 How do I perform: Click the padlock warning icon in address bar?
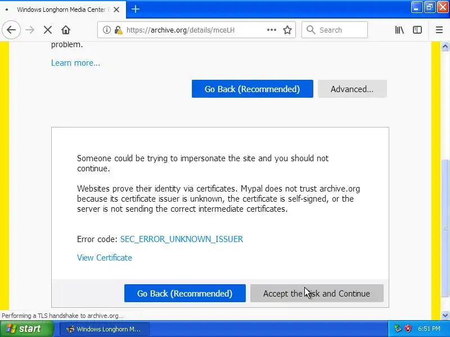coord(118,30)
